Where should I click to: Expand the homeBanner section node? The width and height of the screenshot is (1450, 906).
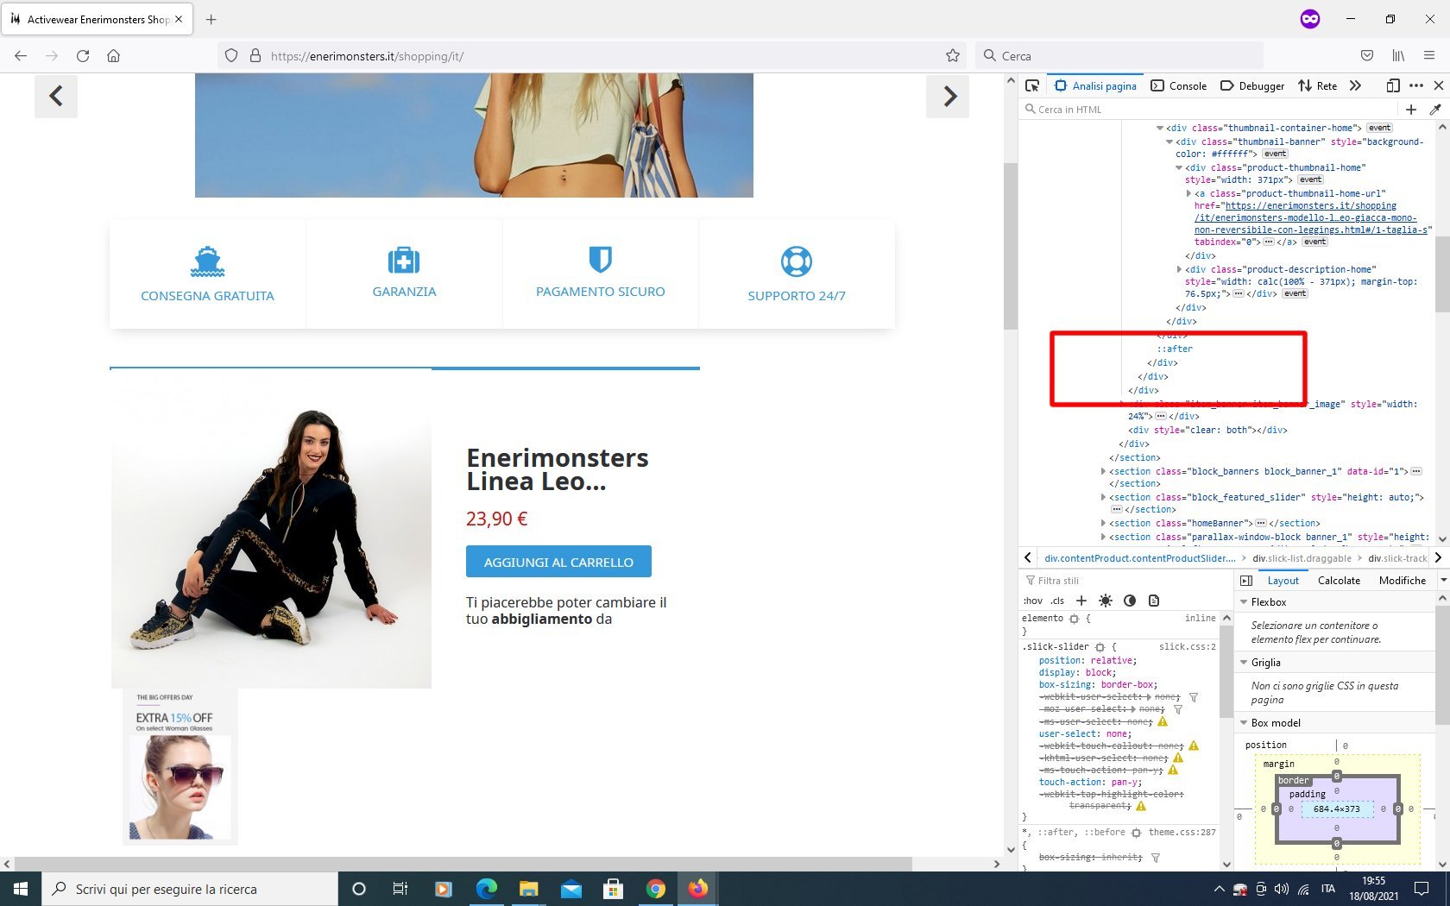coord(1103,523)
